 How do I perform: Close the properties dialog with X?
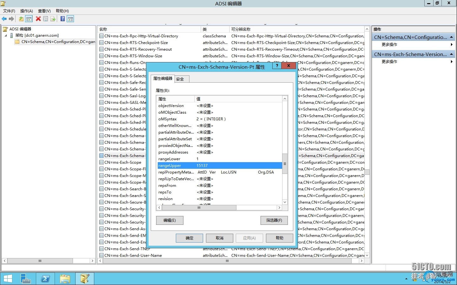tap(288, 66)
